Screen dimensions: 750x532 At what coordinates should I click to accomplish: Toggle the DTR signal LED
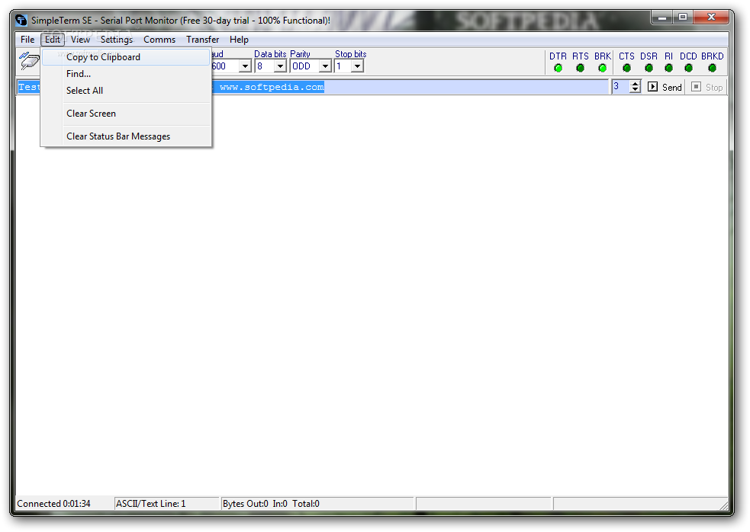click(558, 69)
